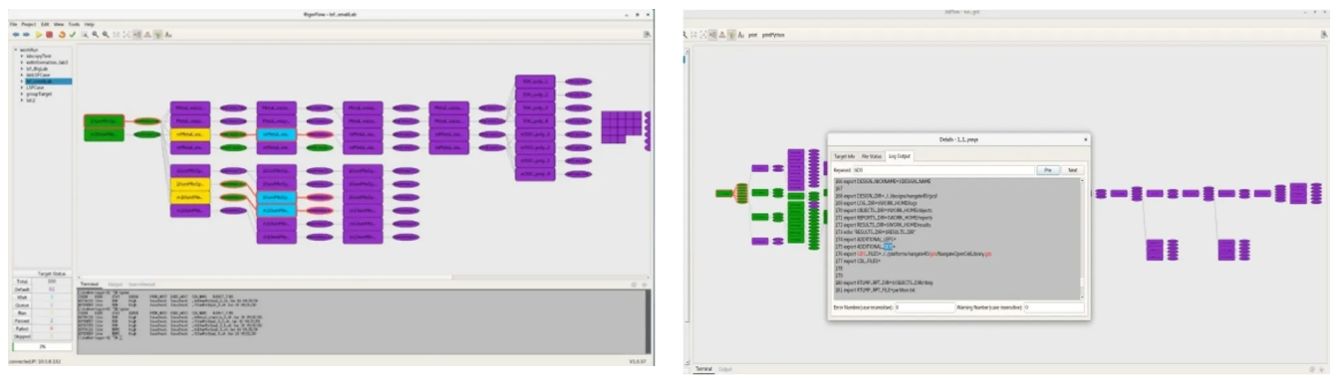Click the orange refresh arrow icon

click(62, 35)
